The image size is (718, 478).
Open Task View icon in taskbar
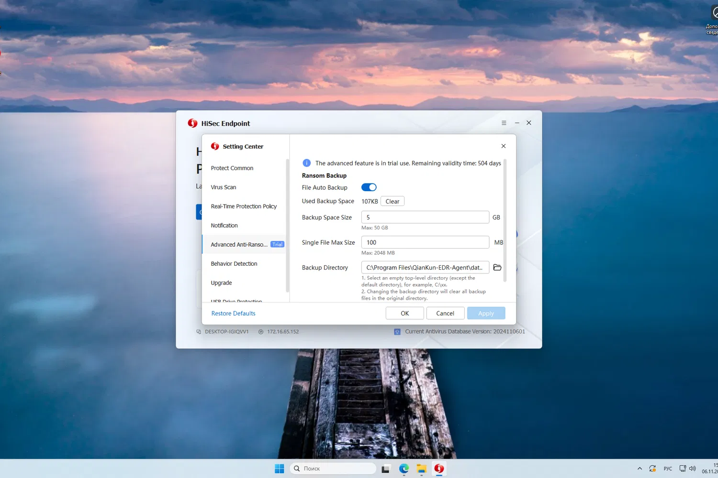click(x=385, y=468)
